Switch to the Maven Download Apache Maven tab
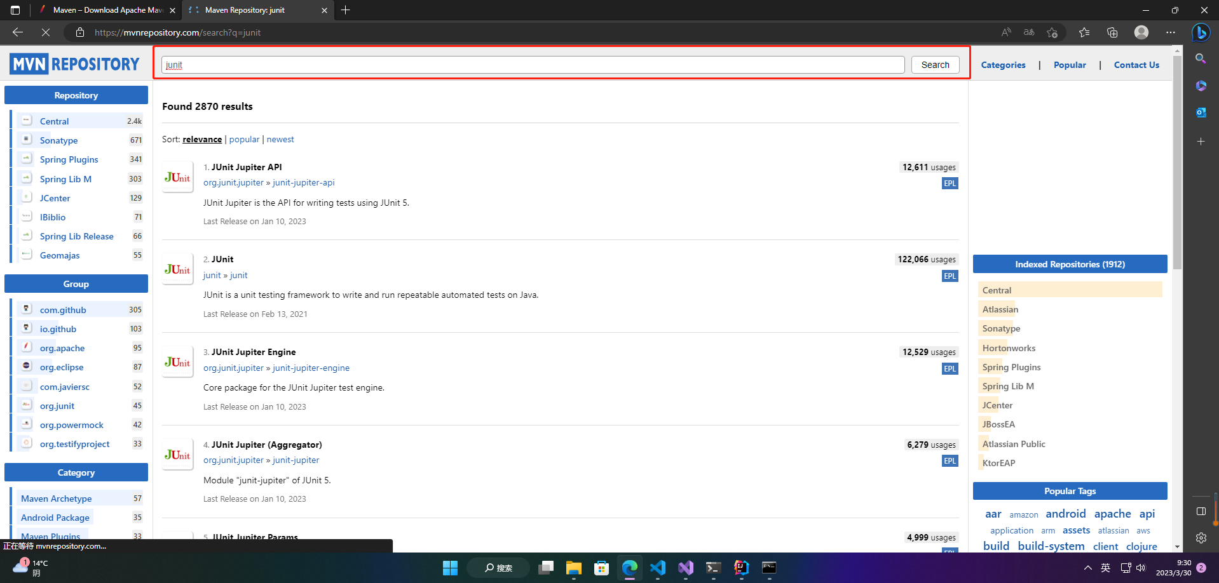Image resolution: width=1219 pixels, height=583 pixels. click(106, 10)
